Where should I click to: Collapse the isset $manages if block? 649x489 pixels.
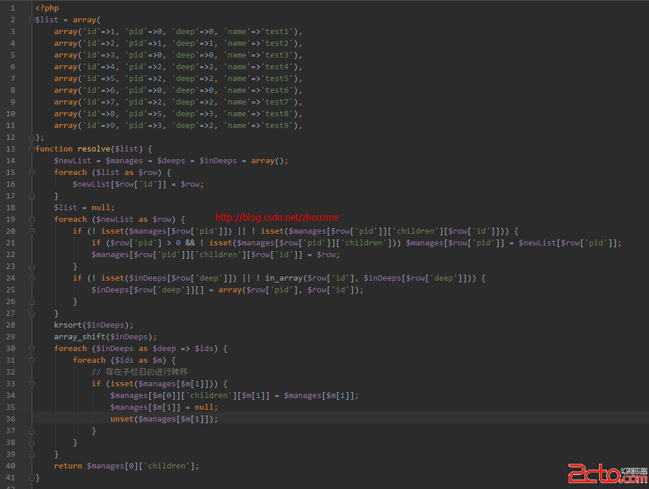[32, 231]
